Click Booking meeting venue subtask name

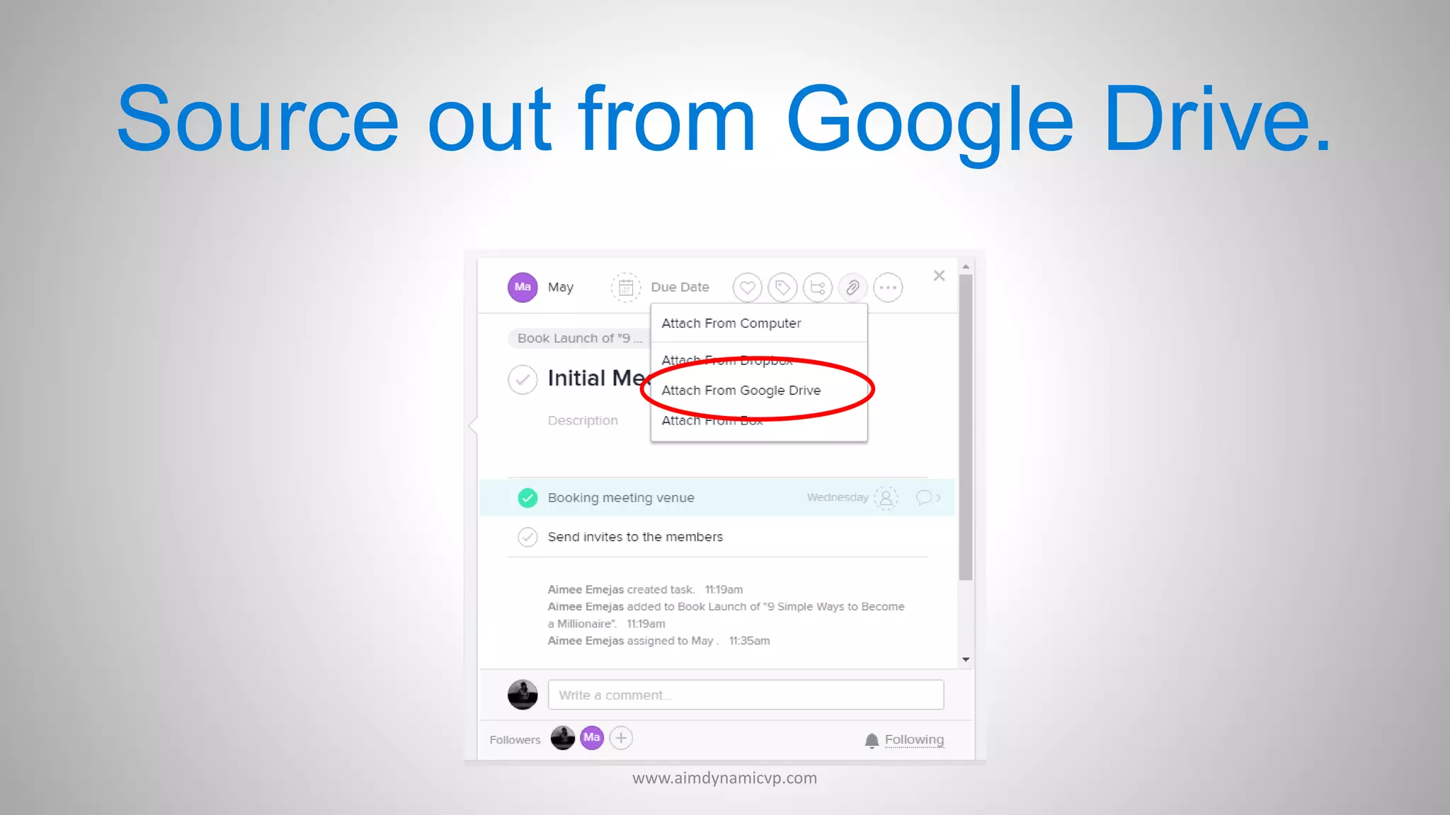pos(621,498)
